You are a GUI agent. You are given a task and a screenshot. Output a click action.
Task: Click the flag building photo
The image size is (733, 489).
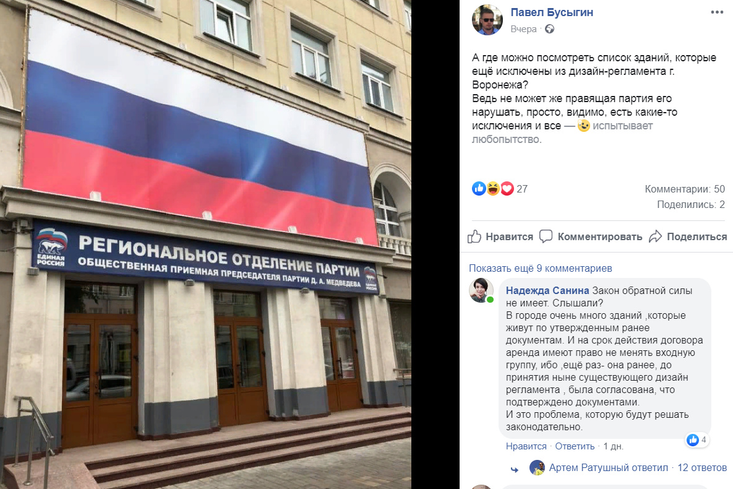point(206,244)
